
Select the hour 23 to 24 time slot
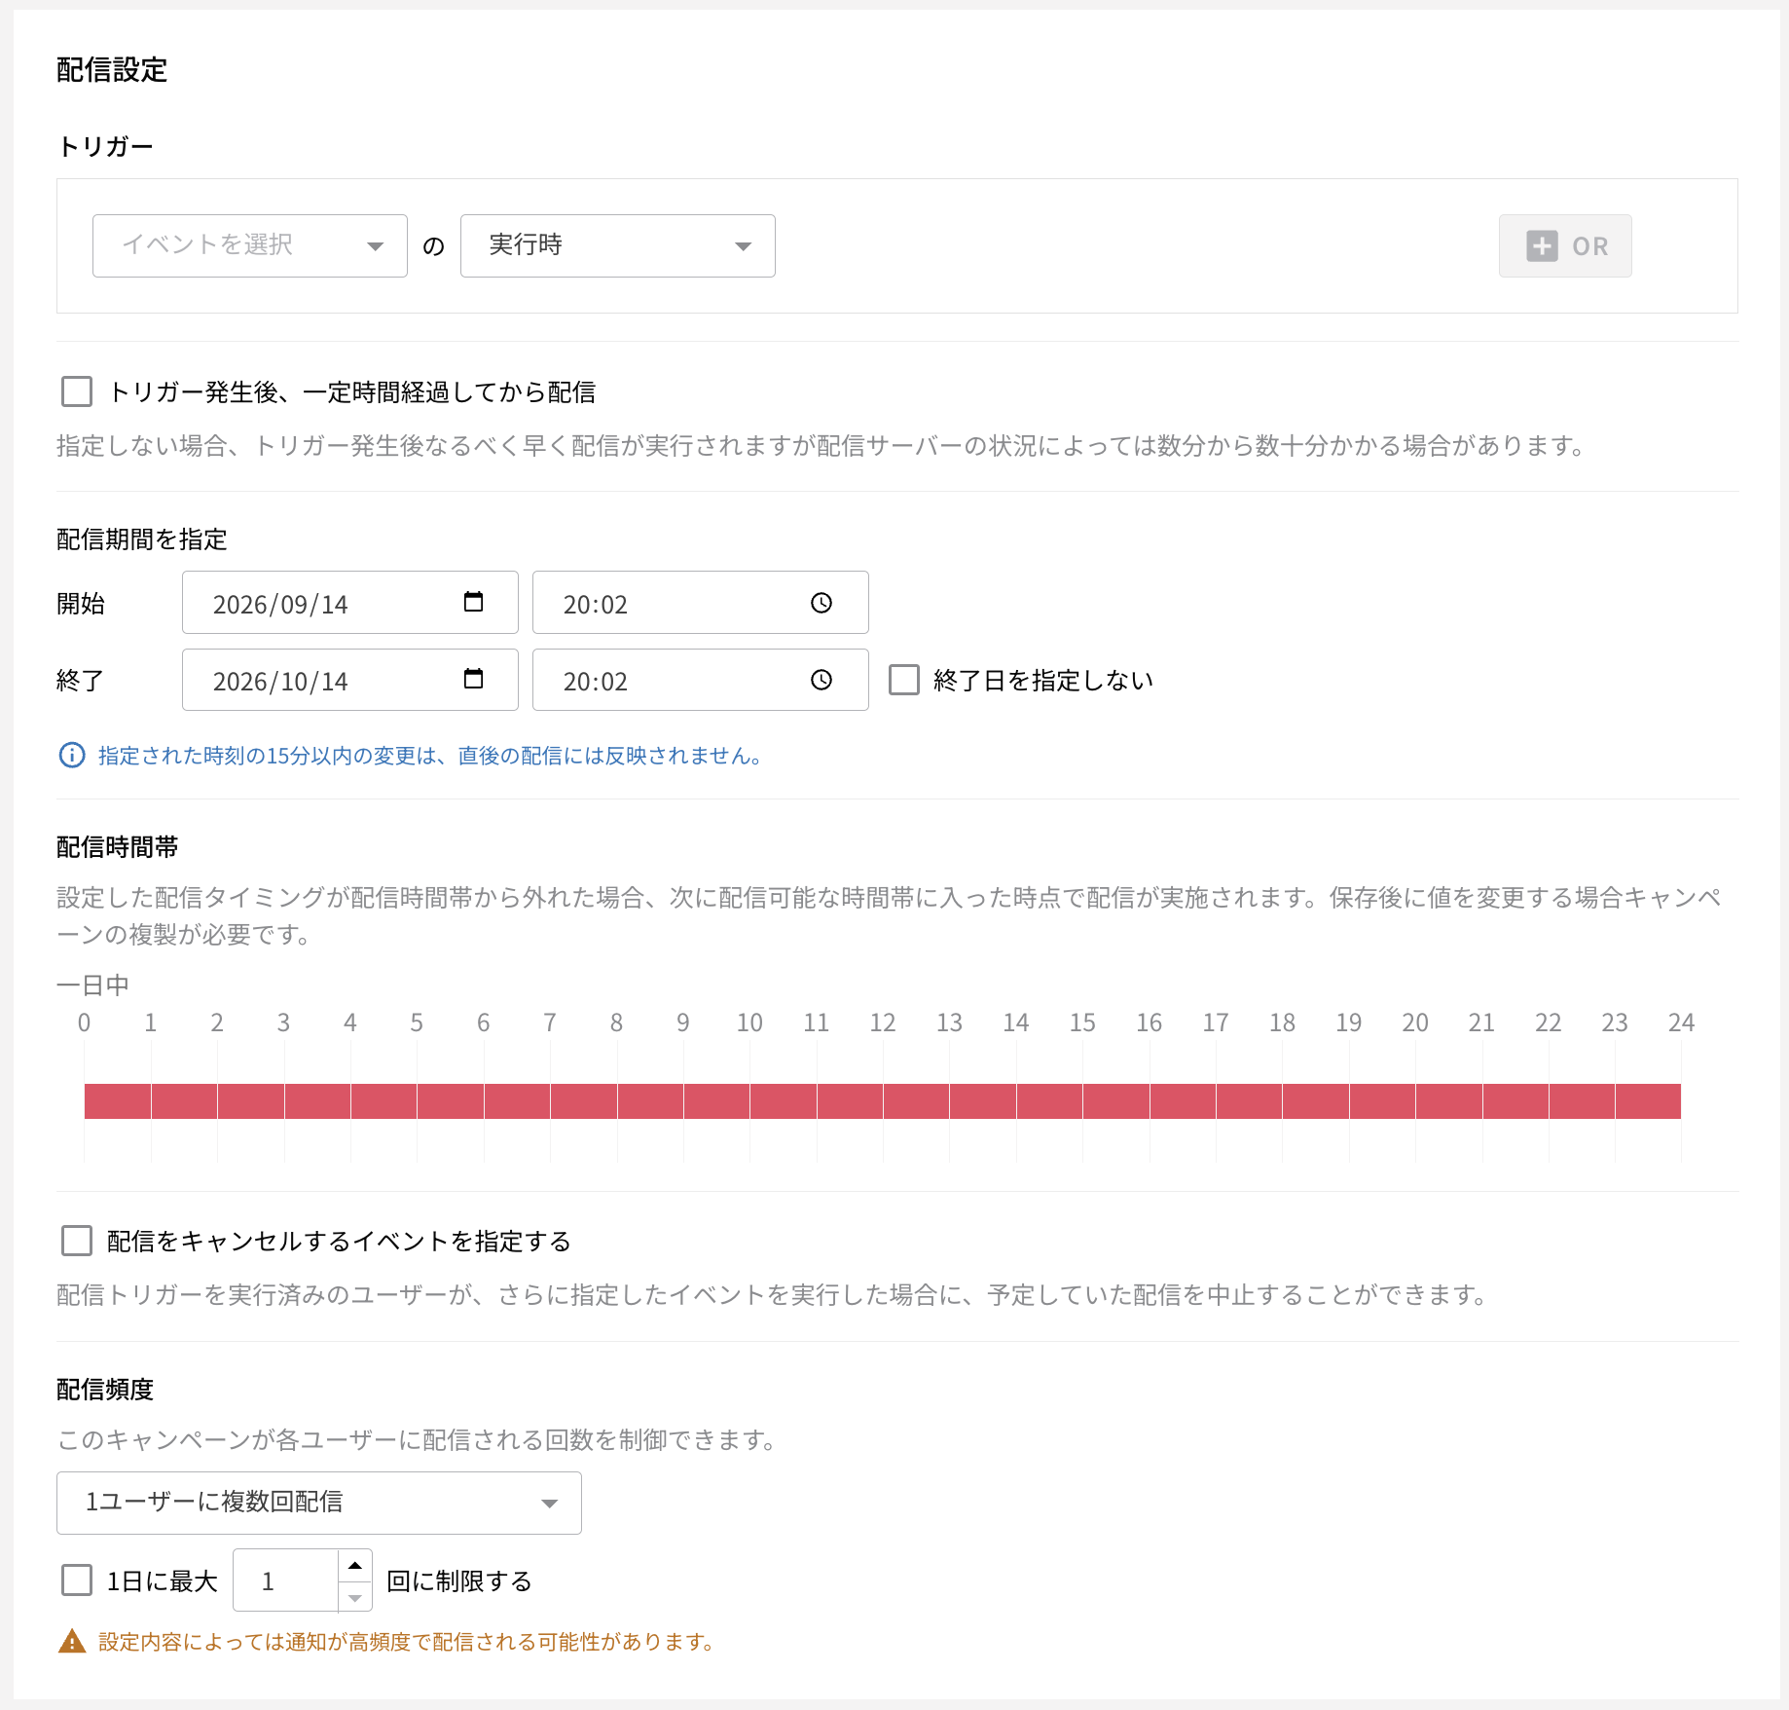coord(1648,1101)
